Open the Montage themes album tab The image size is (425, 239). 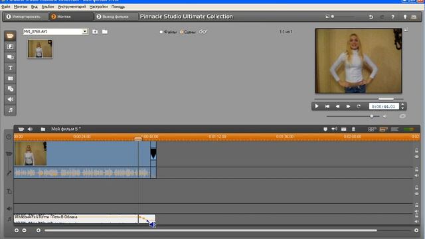click(10, 57)
